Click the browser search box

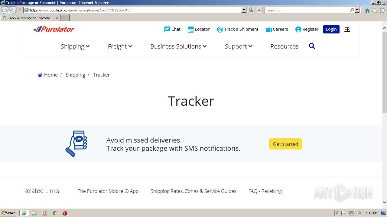307,10
